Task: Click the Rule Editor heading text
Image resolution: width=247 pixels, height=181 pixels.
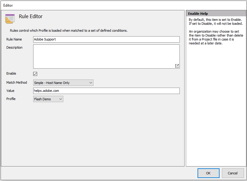Action: coord(31,16)
